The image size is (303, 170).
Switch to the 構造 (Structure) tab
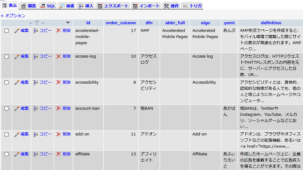pyautogui.click(x=28, y=6)
